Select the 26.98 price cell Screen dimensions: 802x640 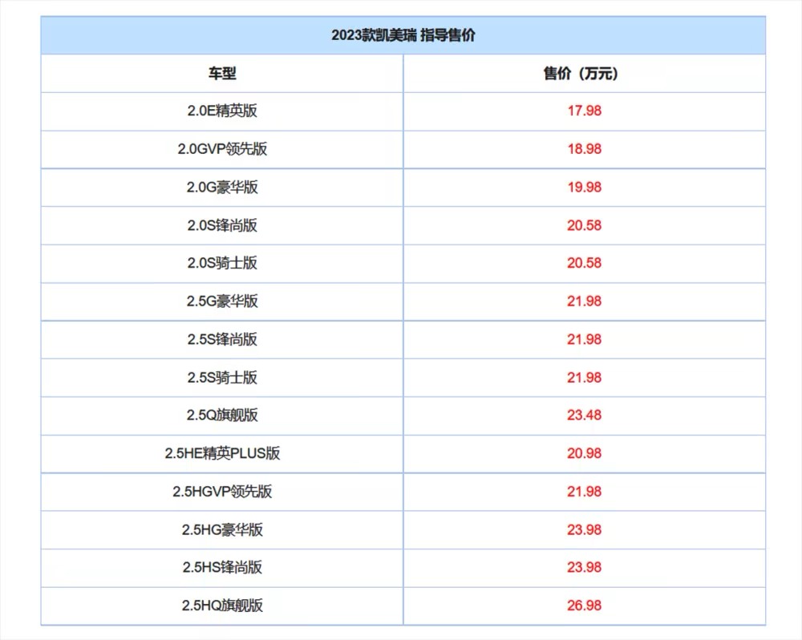pyautogui.click(x=584, y=606)
